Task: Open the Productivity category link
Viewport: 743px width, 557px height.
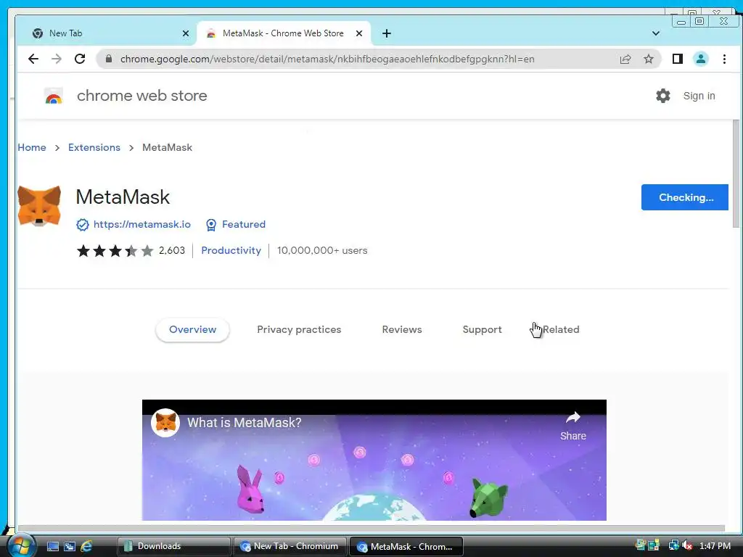Action: point(231,250)
